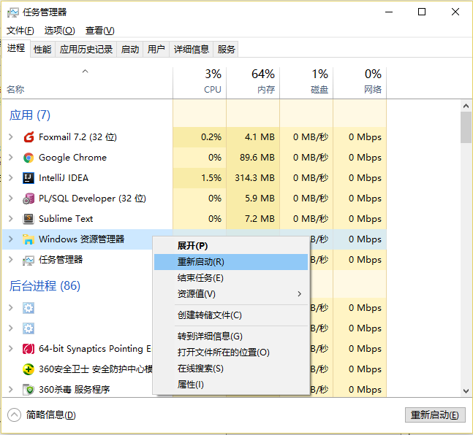The image size is (473, 435).
Task: Click the 应用 (7) group heading
Action: [30, 115]
